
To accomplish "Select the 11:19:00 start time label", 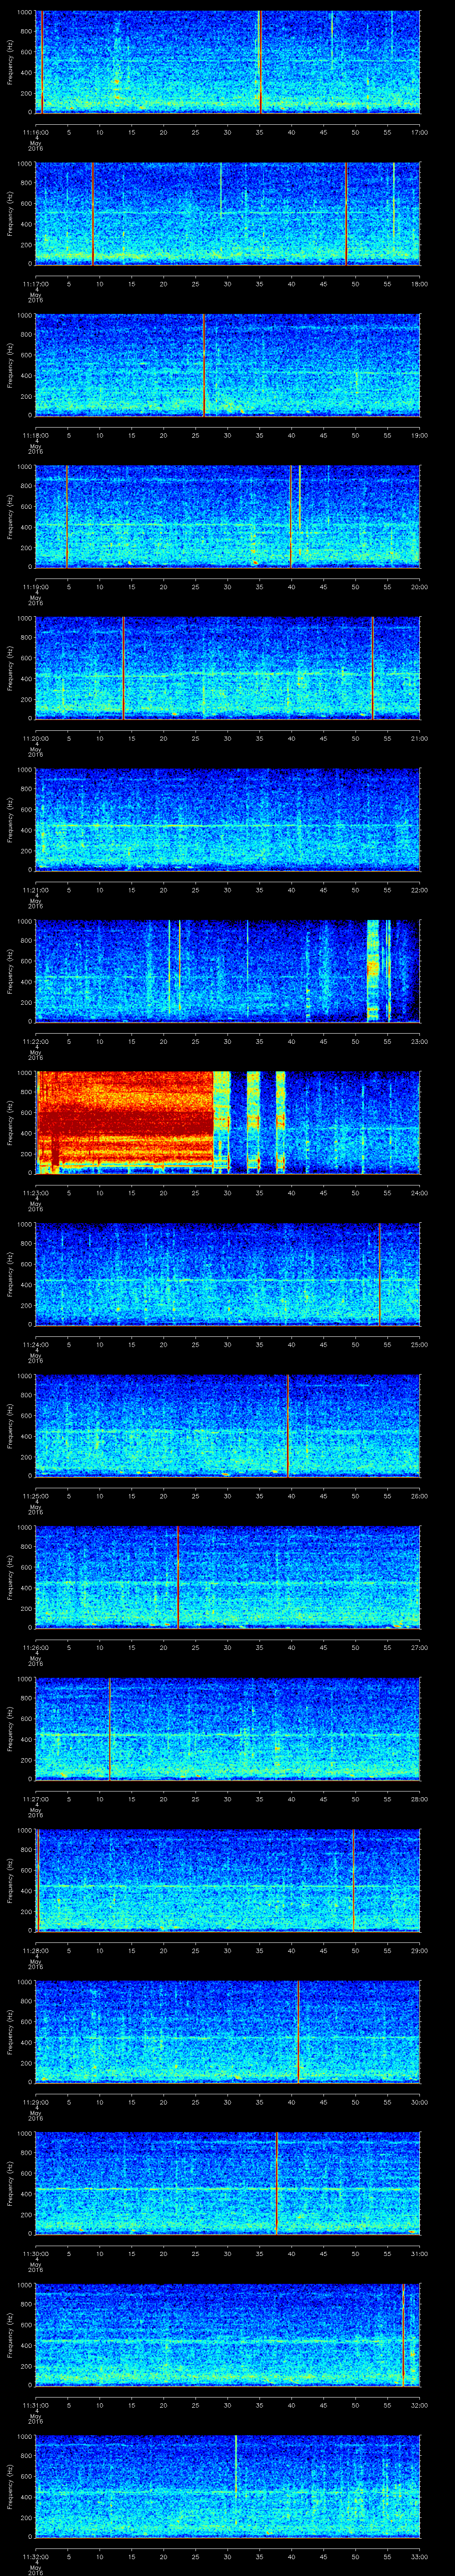I will [x=36, y=586].
